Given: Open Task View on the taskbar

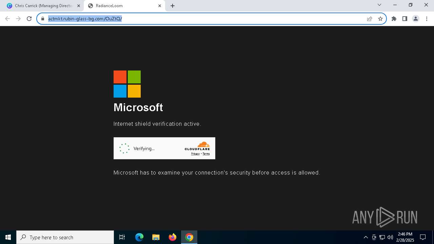Looking at the screenshot, I should point(122,237).
